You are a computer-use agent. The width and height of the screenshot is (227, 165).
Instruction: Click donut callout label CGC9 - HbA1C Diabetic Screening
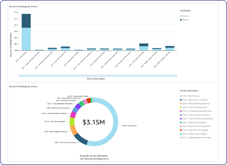[x=56, y=132]
